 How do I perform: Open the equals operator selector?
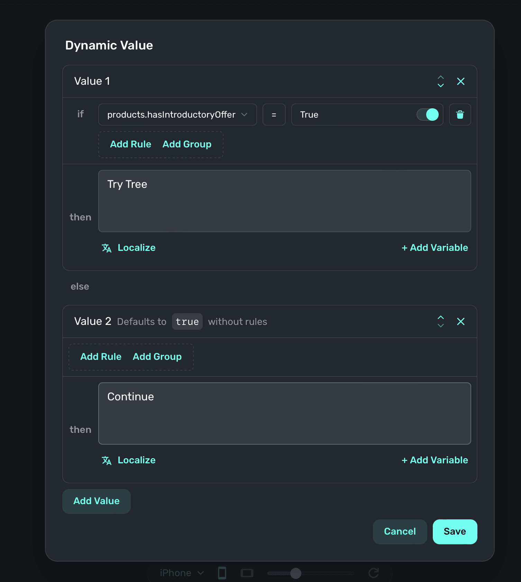pos(274,115)
